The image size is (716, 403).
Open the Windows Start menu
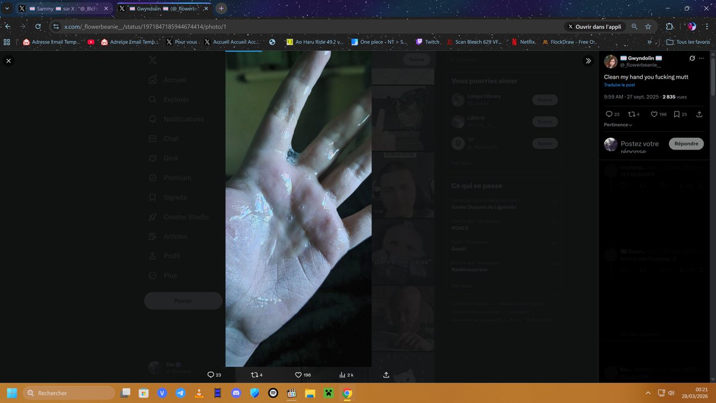(12, 393)
